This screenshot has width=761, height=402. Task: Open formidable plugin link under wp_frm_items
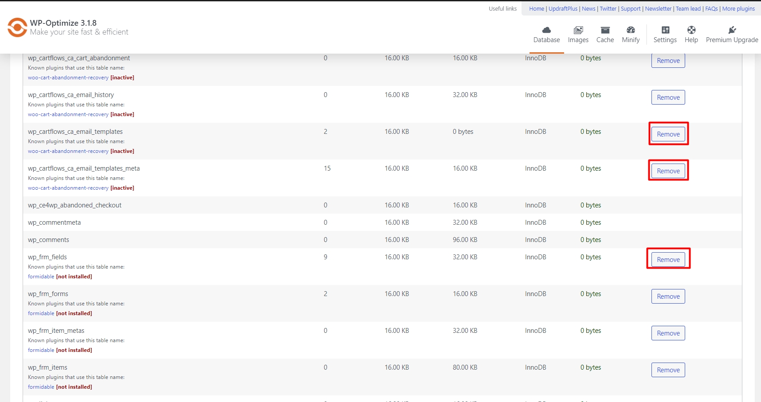41,387
